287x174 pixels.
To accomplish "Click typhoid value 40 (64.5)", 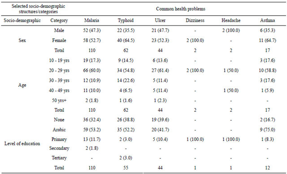I will [126, 40].
